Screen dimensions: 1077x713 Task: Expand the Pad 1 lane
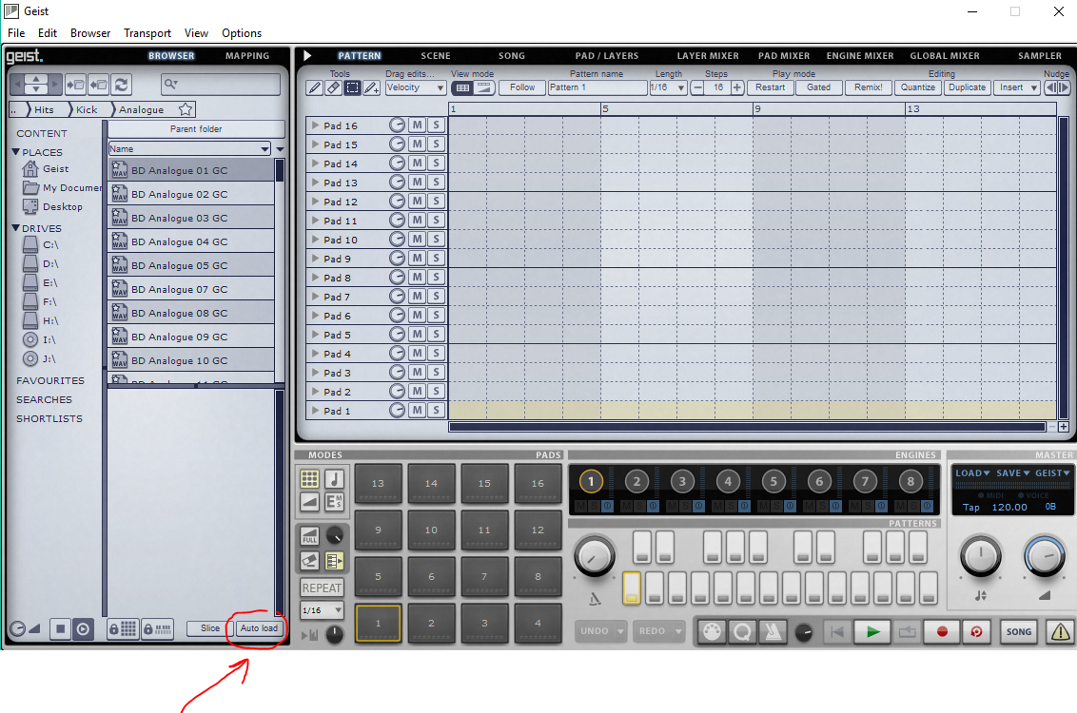click(315, 411)
